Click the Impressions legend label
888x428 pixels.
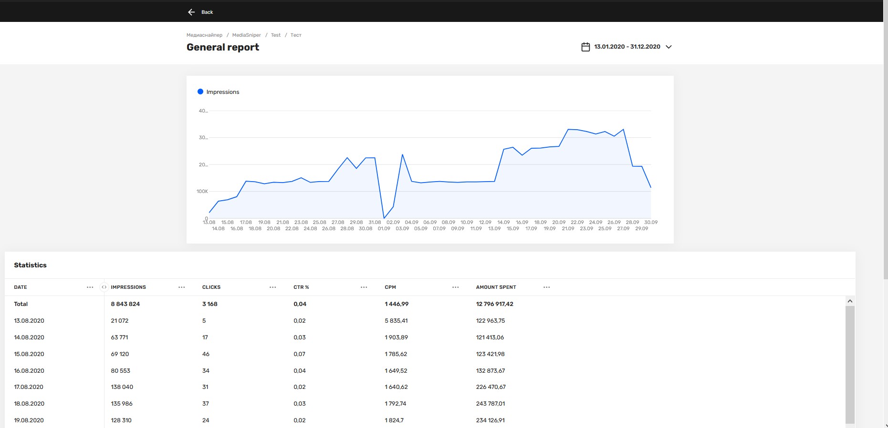click(x=223, y=92)
